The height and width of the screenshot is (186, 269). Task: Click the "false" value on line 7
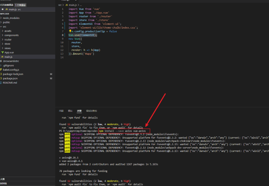113,31
